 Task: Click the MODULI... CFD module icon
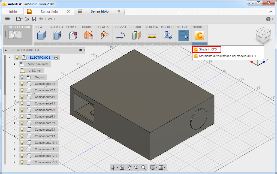pos(200,35)
